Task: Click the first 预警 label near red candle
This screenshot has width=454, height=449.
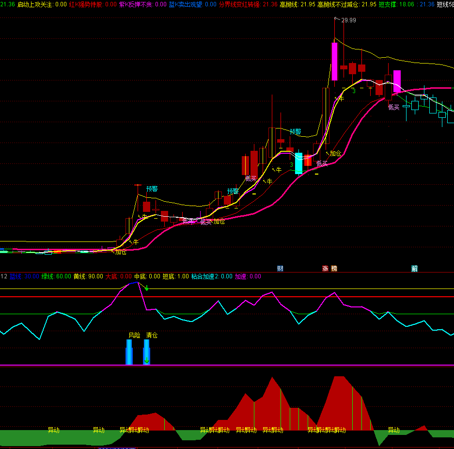Action: pyautogui.click(x=152, y=189)
